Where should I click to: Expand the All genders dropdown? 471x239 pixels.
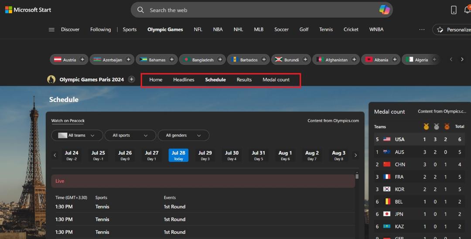point(184,135)
